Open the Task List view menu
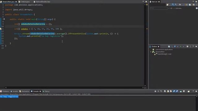This screenshot has width=198, height=111. point(196,5)
